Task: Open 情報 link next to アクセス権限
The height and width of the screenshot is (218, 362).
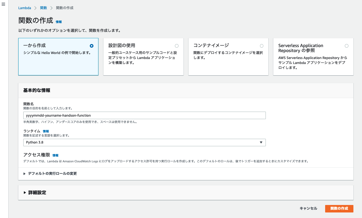Action: coord(55,155)
